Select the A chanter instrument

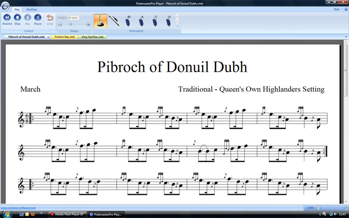click(x=142, y=21)
